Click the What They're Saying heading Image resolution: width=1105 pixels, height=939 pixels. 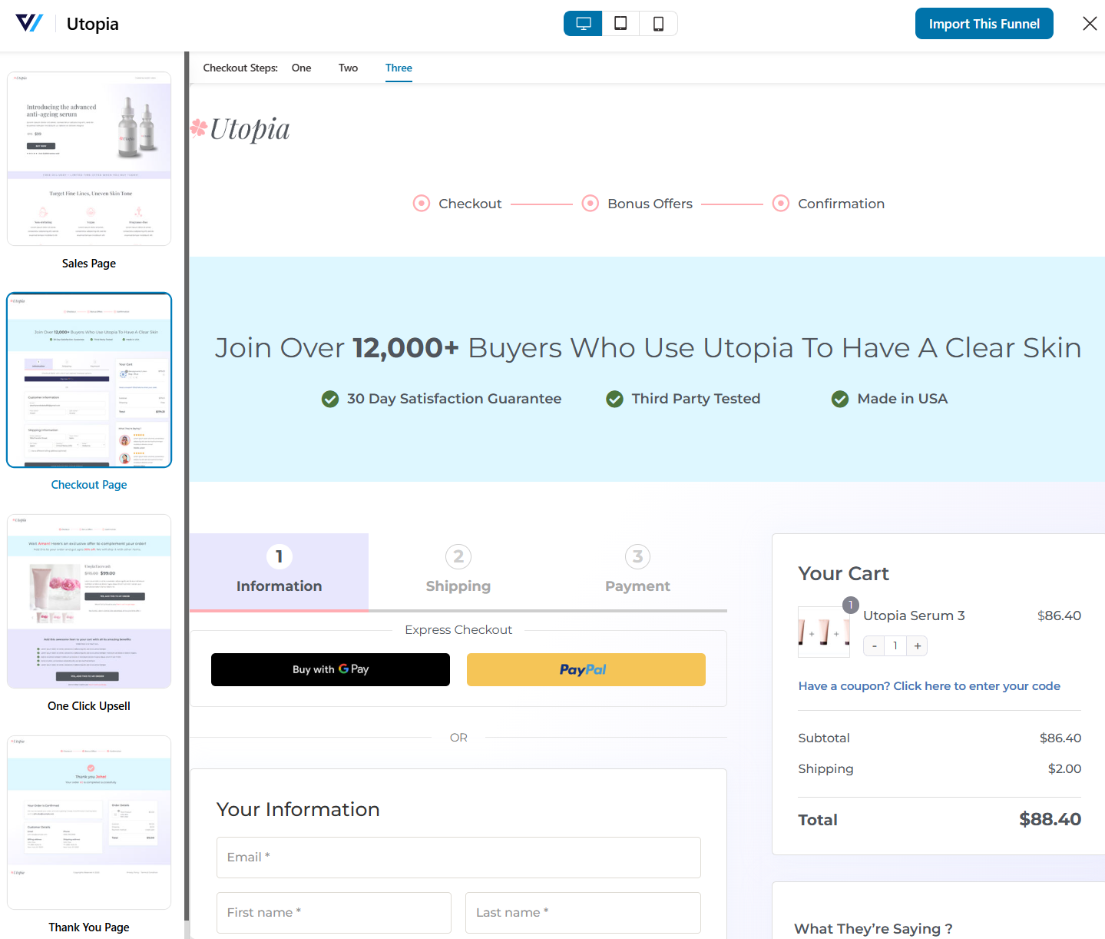pyautogui.click(x=873, y=929)
